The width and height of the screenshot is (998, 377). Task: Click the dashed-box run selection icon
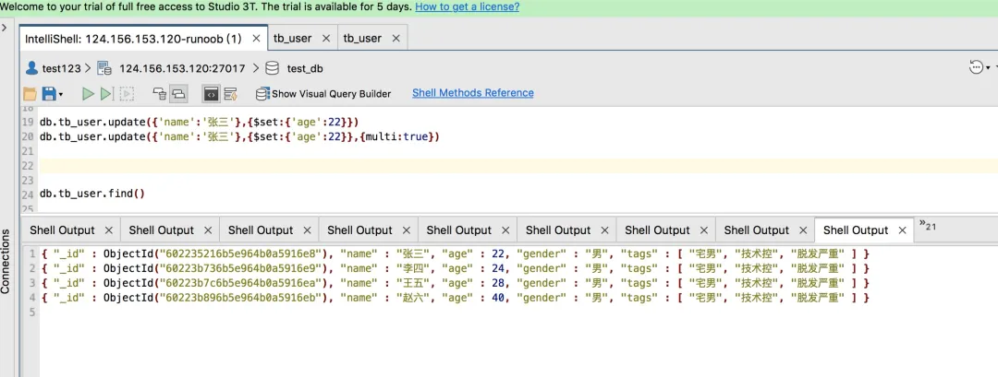click(x=127, y=93)
